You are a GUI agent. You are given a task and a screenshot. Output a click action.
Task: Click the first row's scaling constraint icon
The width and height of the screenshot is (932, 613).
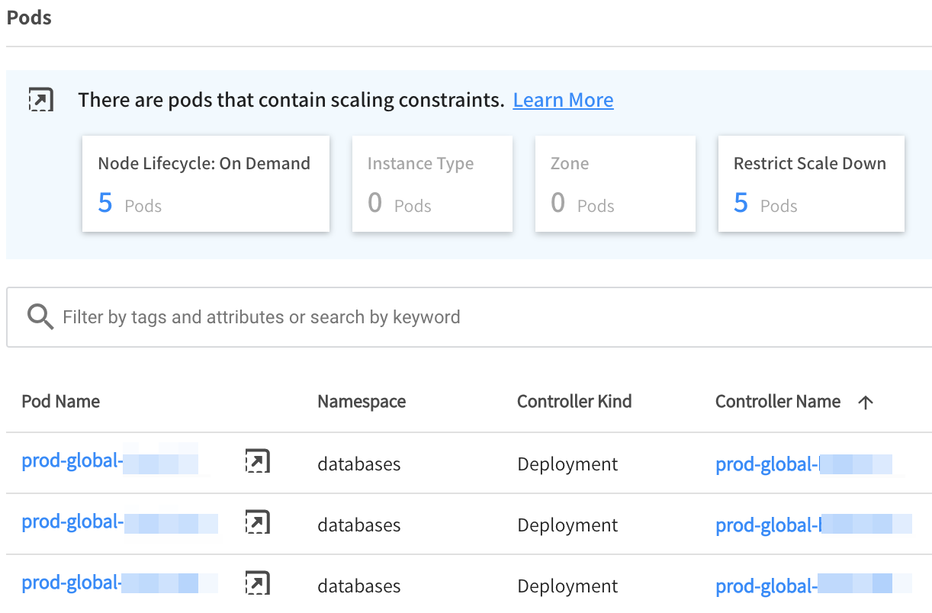(x=257, y=461)
